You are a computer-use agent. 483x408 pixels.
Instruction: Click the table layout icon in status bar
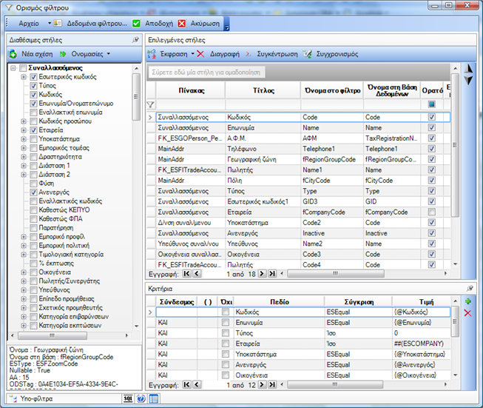tap(154, 398)
